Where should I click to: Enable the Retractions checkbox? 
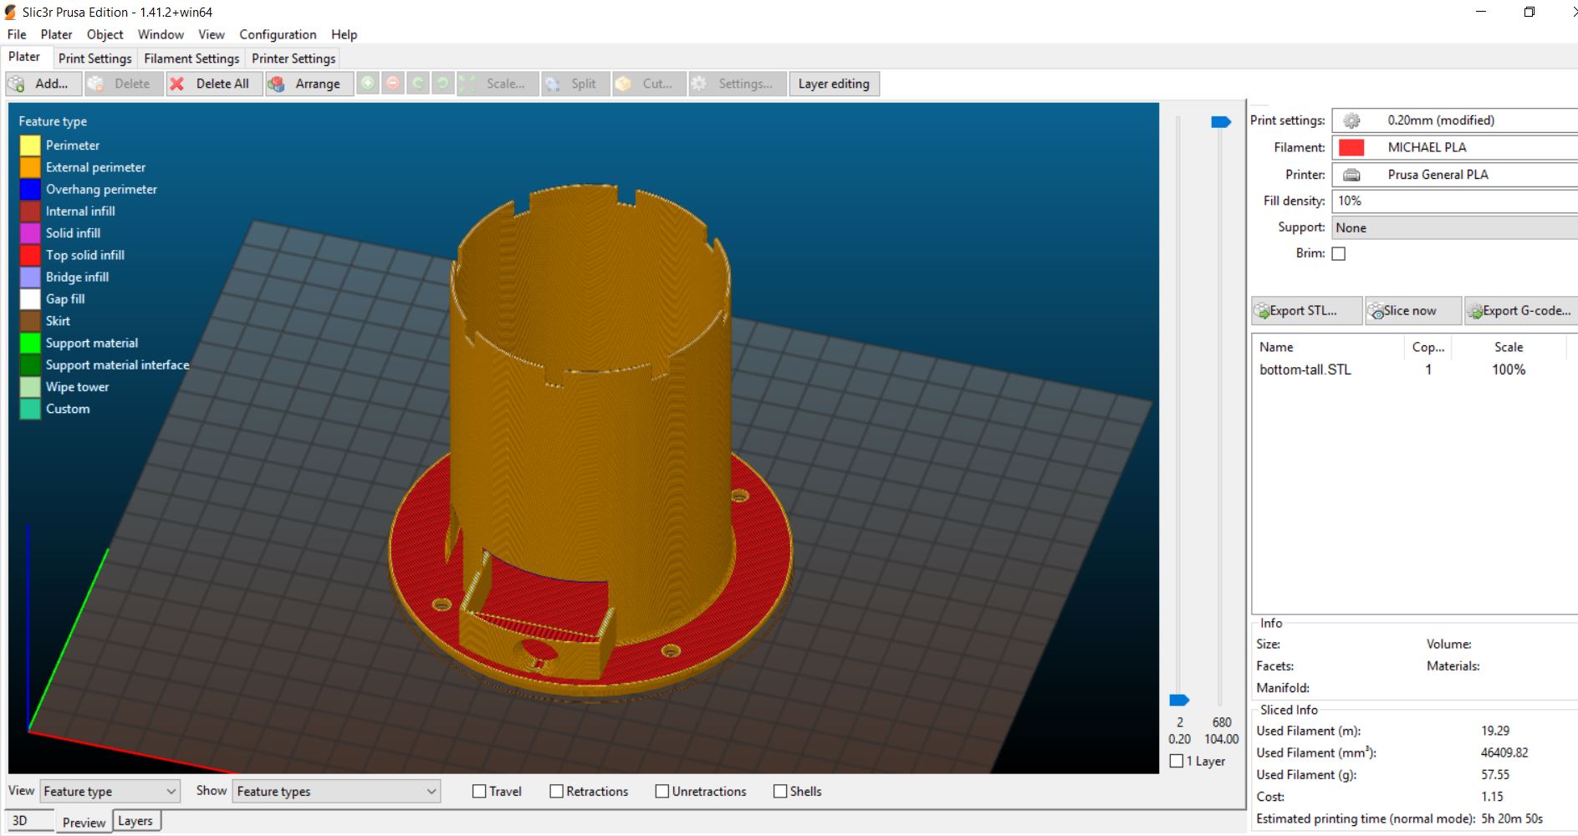pyautogui.click(x=556, y=792)
